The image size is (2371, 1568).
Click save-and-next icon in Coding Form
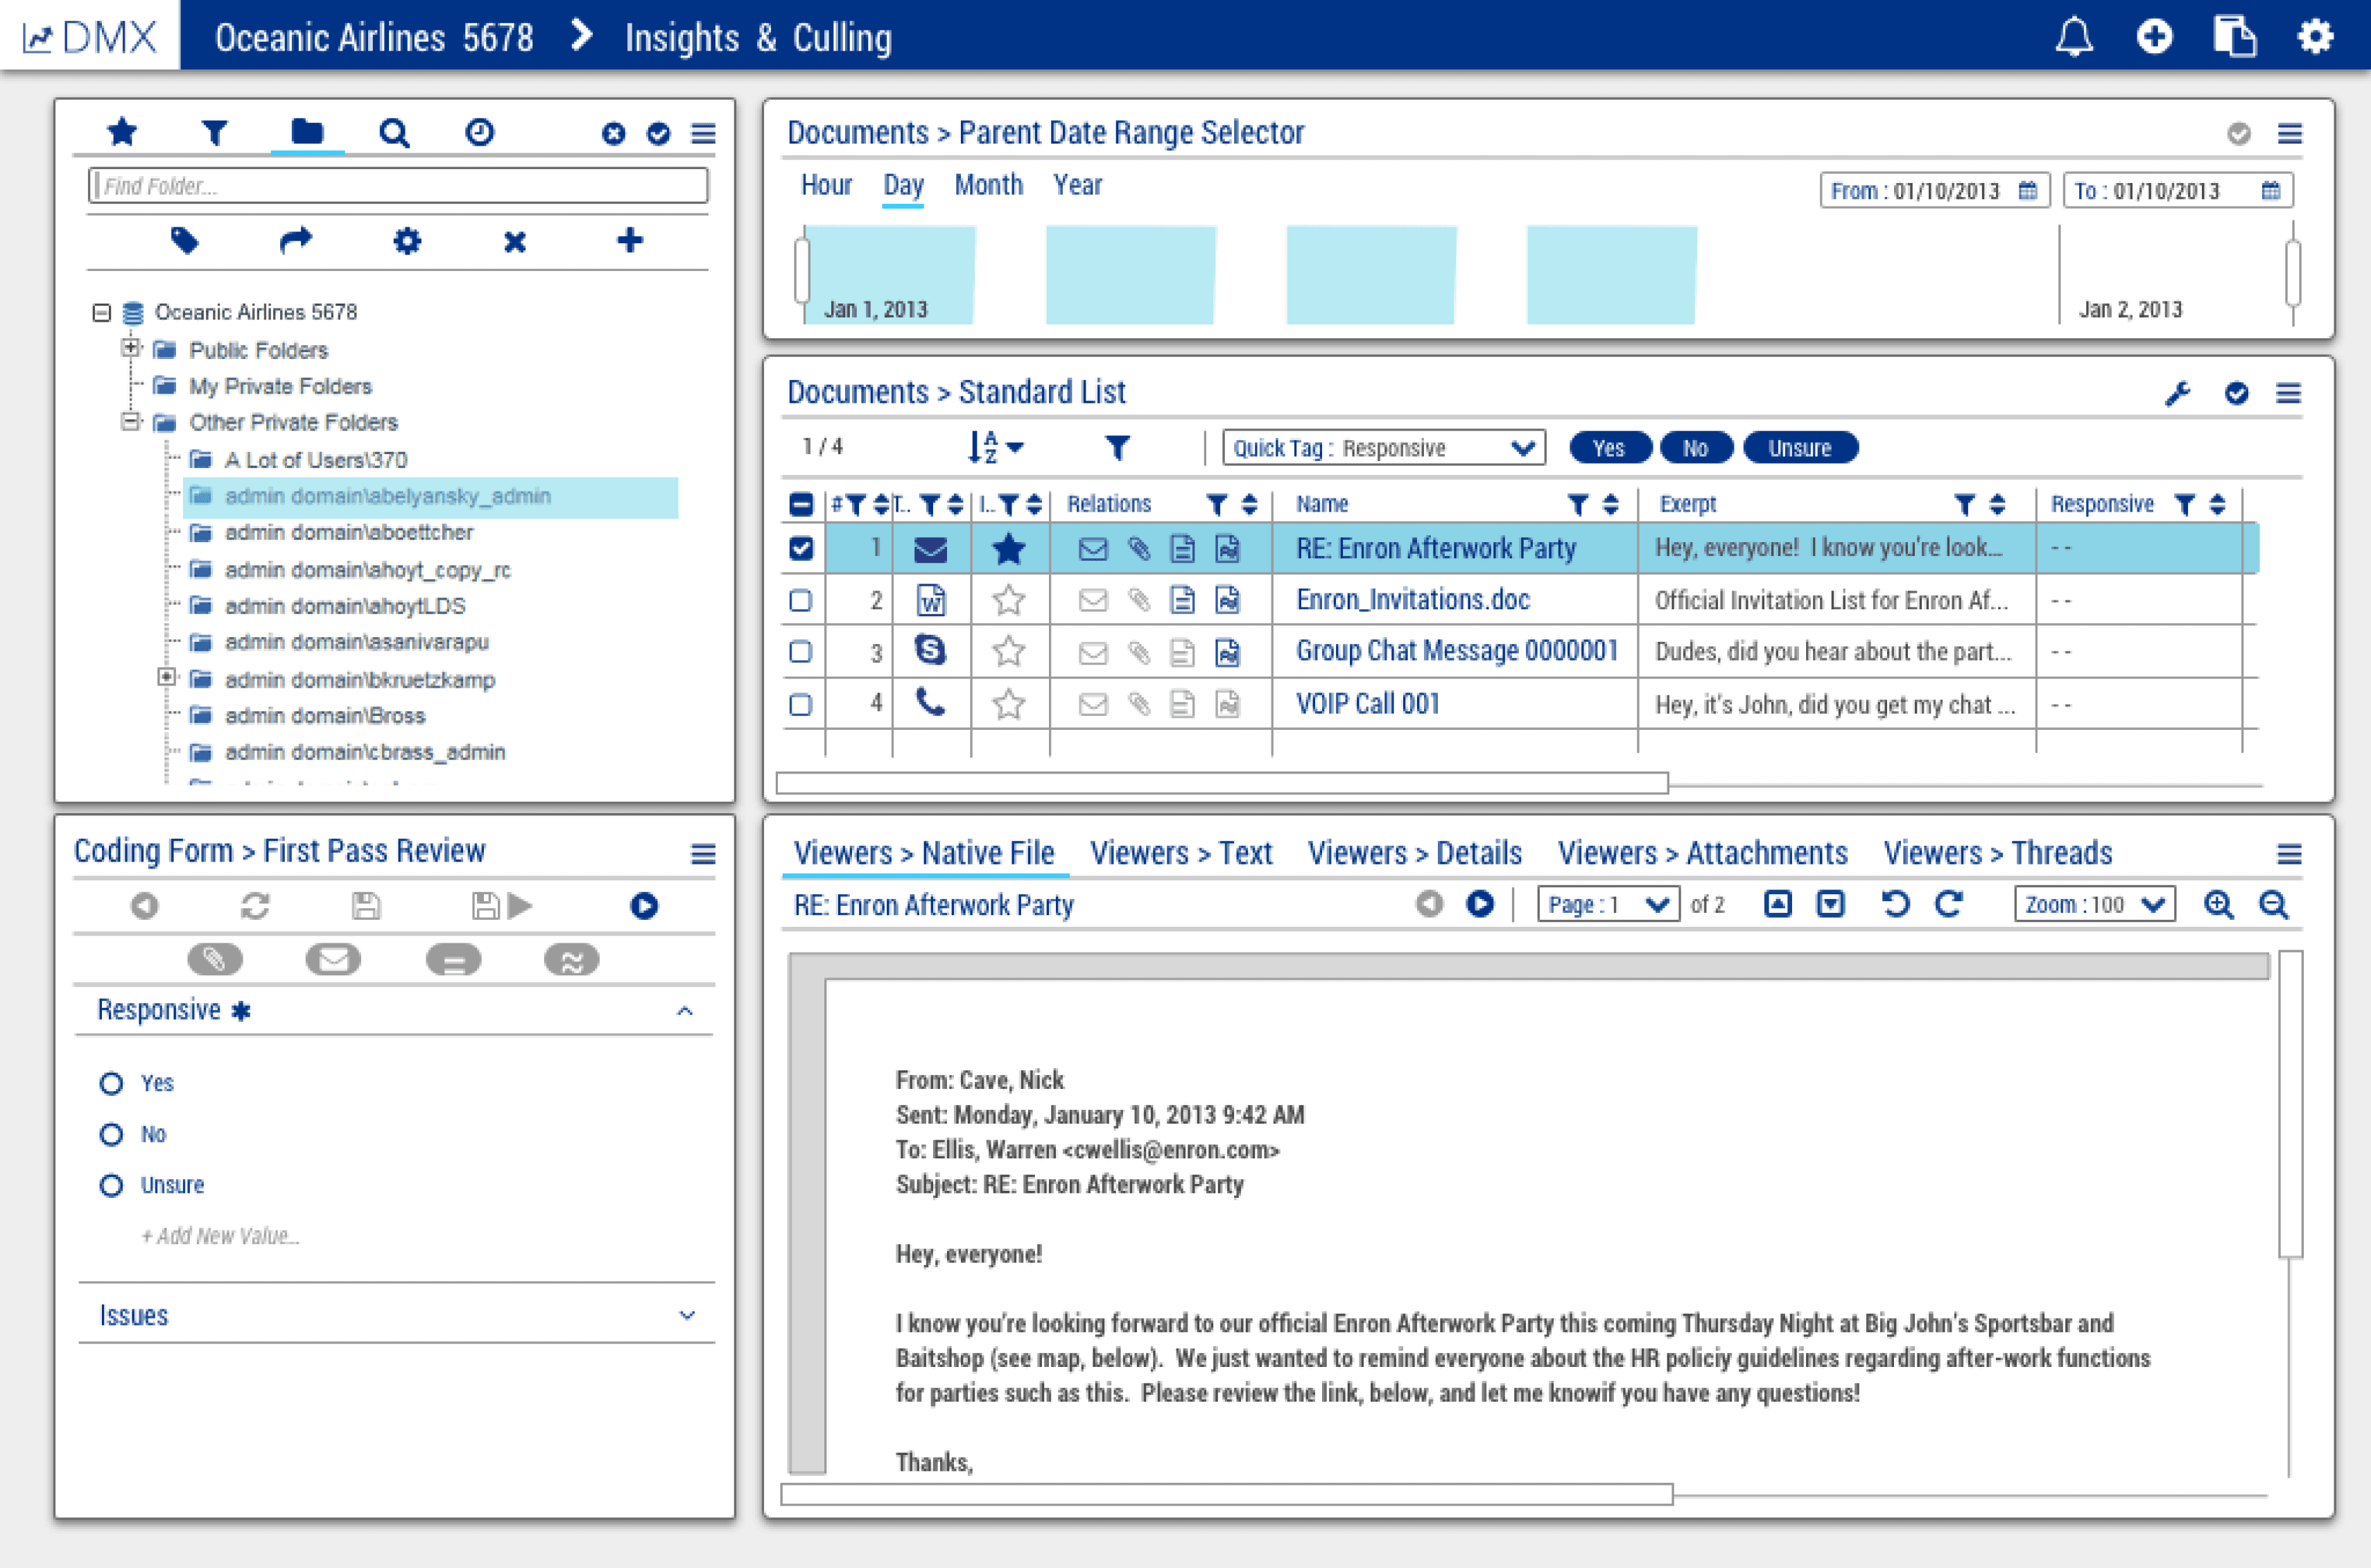pyautogui.click(x=501, y=906)
